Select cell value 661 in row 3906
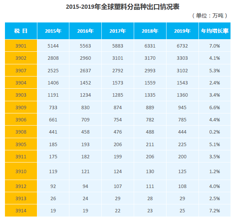This screenshot has width=237, height=223. click(53, 119)
